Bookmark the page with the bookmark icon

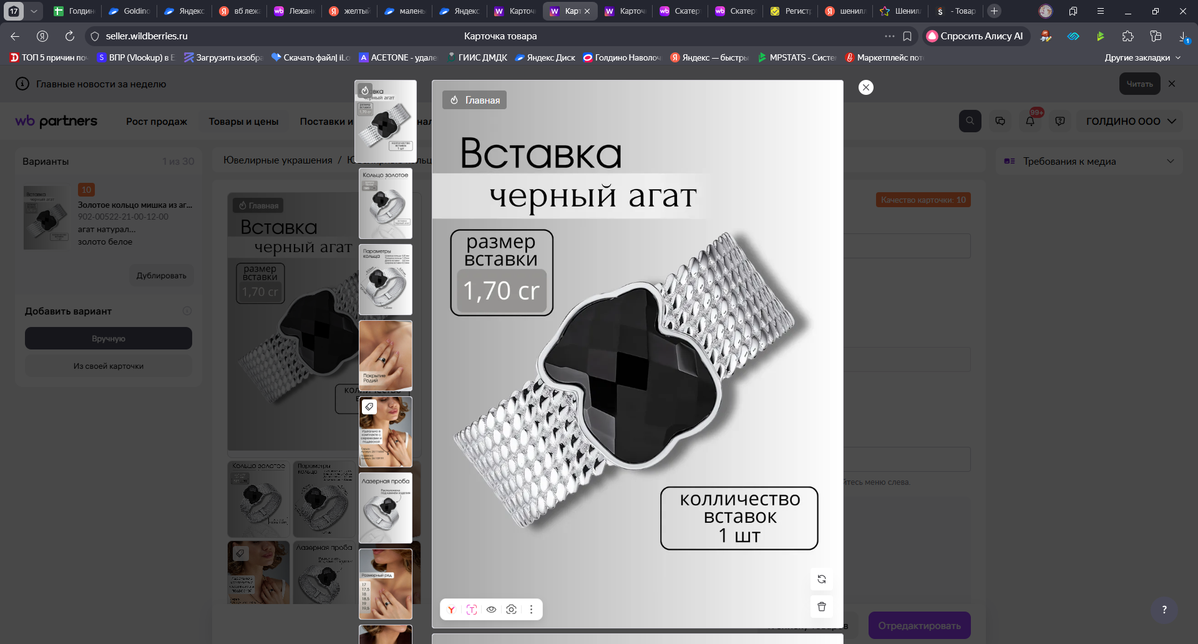[907, 36]
